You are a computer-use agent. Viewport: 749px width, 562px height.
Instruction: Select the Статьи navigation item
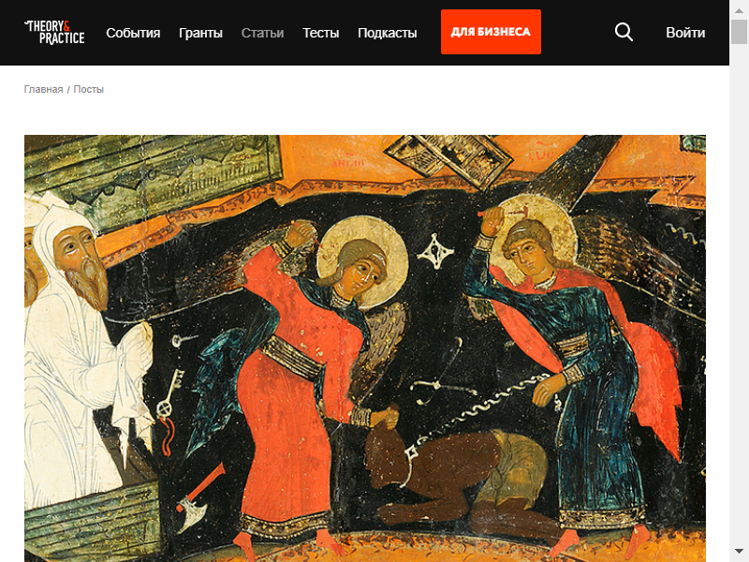(x=262, y=33)
